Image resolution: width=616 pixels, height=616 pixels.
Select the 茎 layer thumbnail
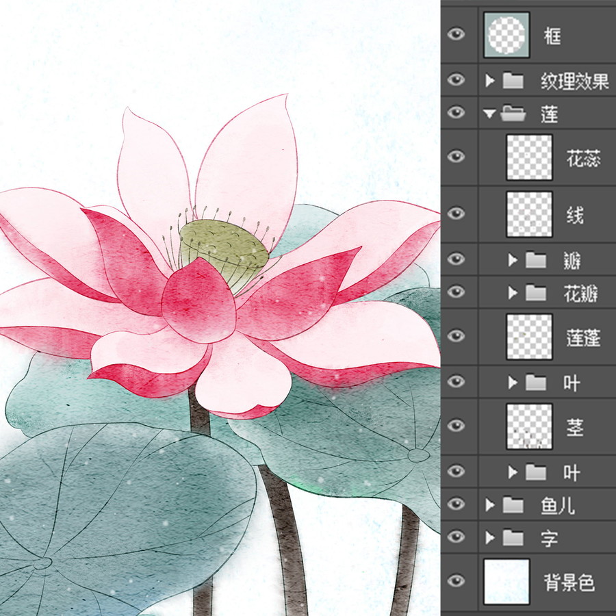point(529,426)
